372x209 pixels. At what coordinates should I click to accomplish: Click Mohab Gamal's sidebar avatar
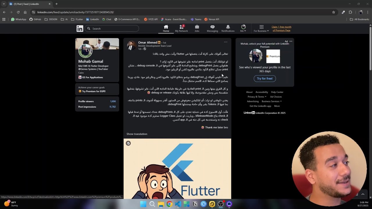[85, 51]
